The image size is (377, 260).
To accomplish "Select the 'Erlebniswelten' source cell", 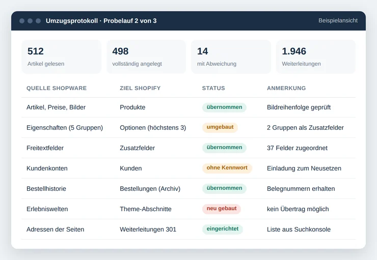I will click(x=47, y=209).
